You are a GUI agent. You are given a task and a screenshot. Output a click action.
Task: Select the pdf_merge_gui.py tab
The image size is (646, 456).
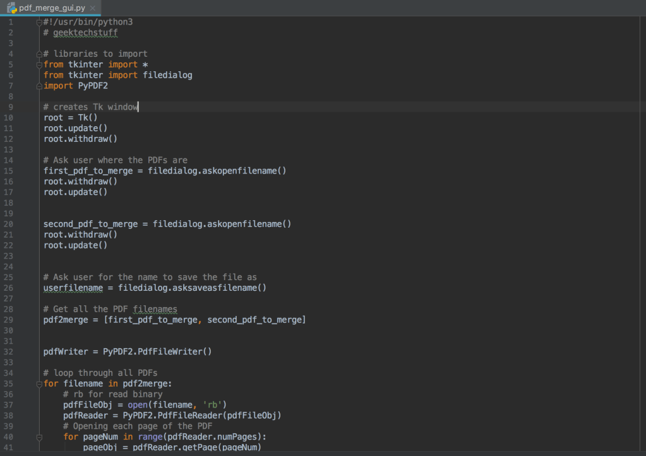pyautogui.click(x=51, y=8)
